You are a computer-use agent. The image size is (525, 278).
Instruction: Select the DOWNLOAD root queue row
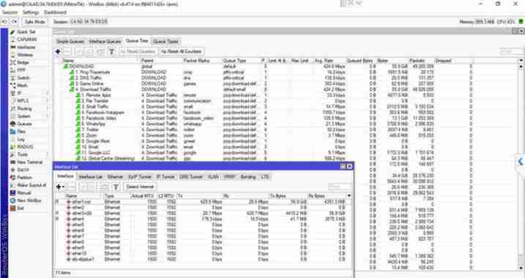(268, 67)
